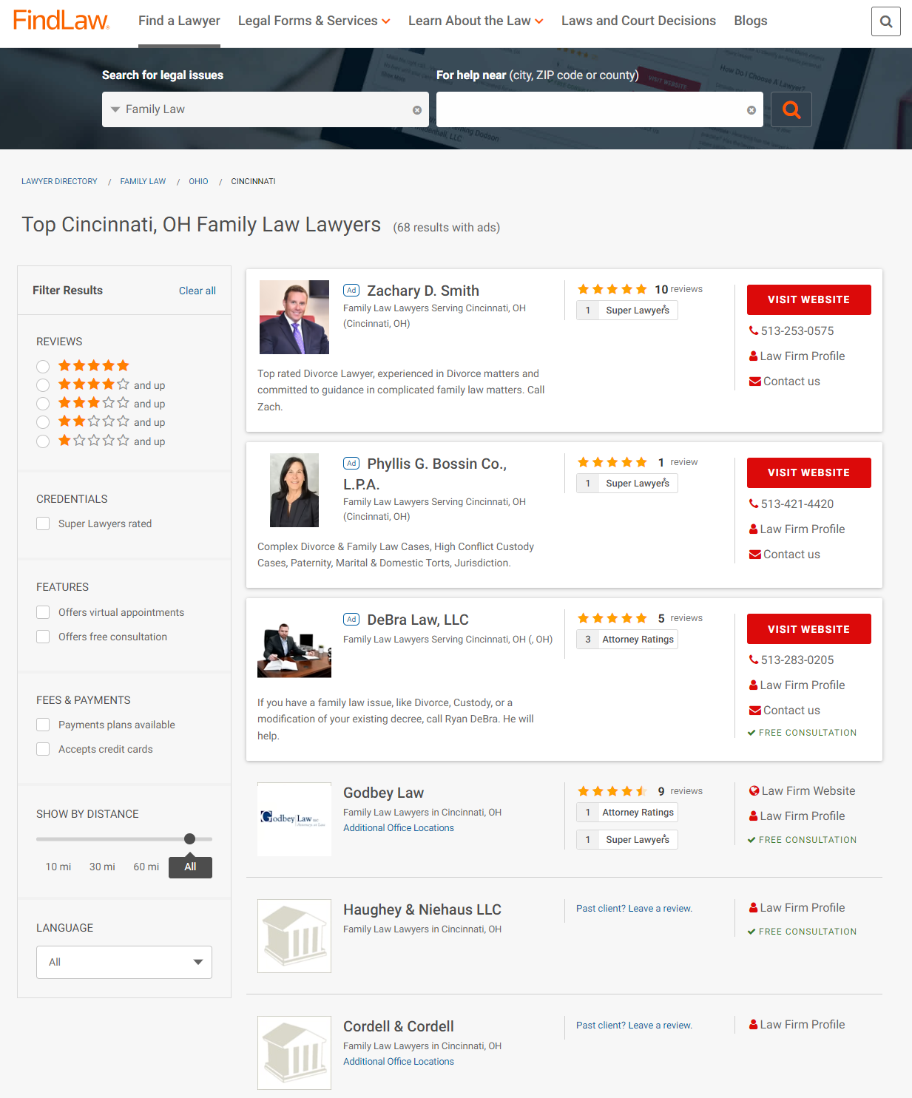
Task: Set distance to 10 mi
Action: click(58, 867)
